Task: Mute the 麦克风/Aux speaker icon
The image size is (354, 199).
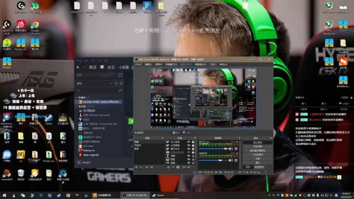Action: click(x=230, y=149)
